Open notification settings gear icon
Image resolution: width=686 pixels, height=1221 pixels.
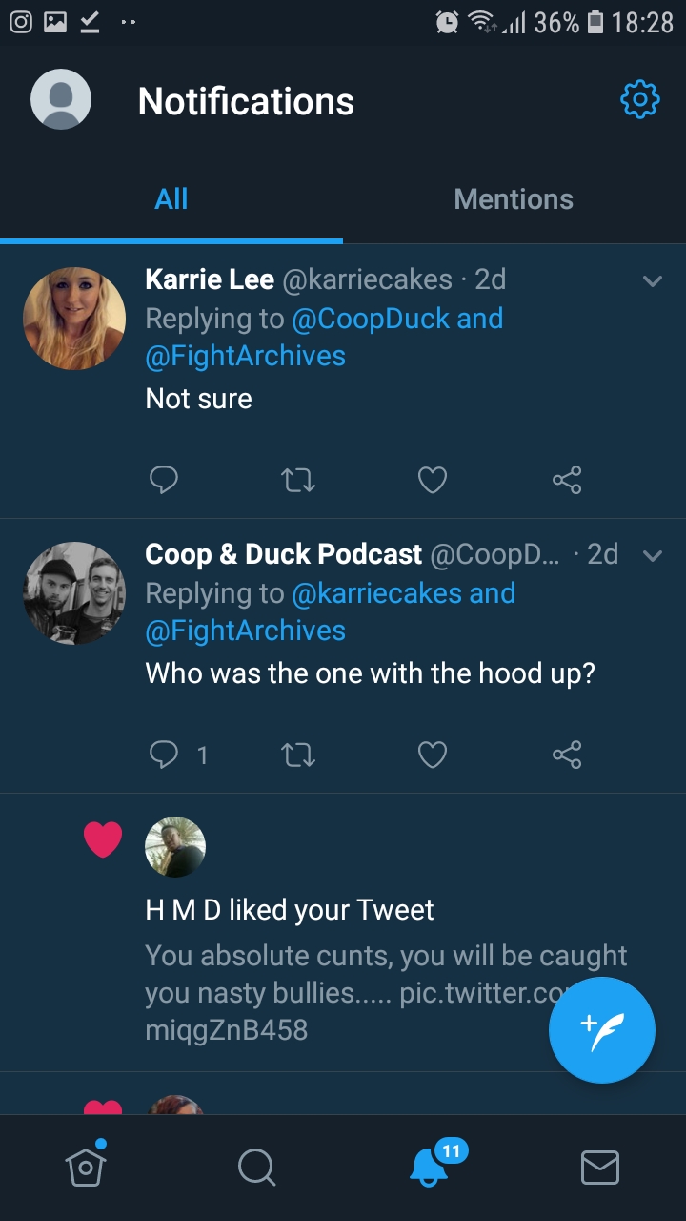coord(639,99)
